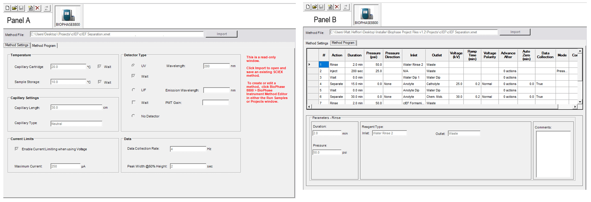The height and width of the screenshot is (202, 591).
Task: Click table vertical scrollbar up arrow
Action: pyautogui.click(x=580, y=51)
